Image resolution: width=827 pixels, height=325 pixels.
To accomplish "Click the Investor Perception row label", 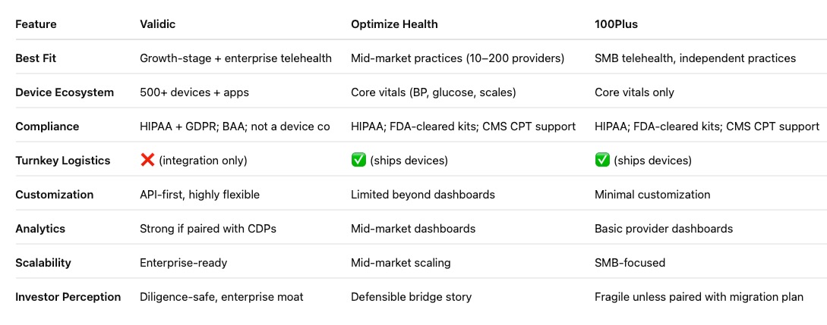I will (x=68, y=297).
